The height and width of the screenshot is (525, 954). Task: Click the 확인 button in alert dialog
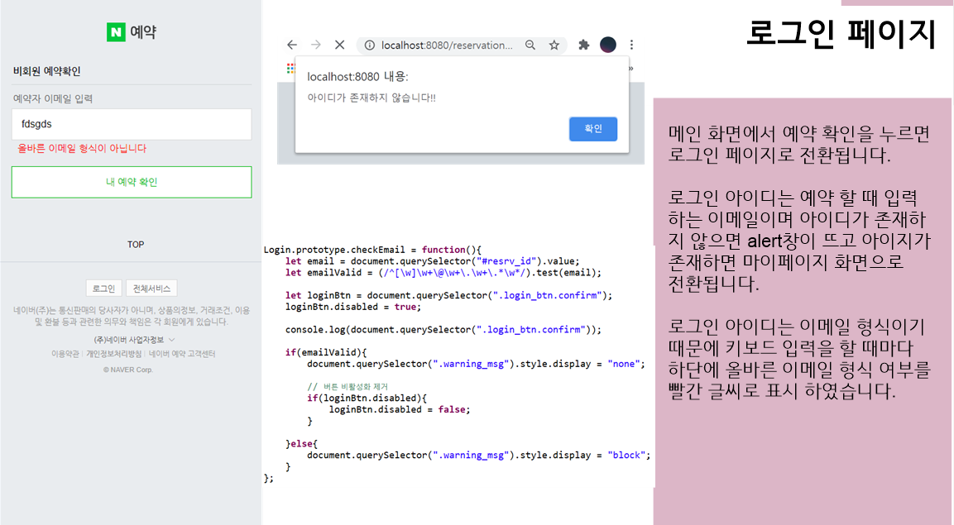[x=593, y=129]
